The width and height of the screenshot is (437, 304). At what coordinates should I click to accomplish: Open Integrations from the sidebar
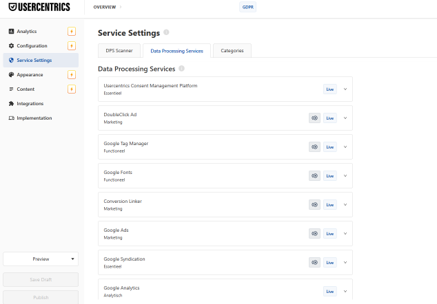click(x=30, y=104)
